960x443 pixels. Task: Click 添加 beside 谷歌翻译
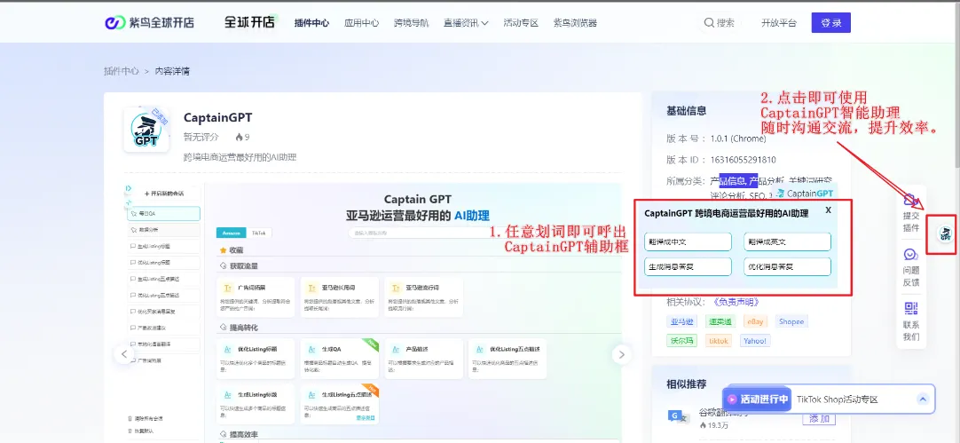point(819,419)
